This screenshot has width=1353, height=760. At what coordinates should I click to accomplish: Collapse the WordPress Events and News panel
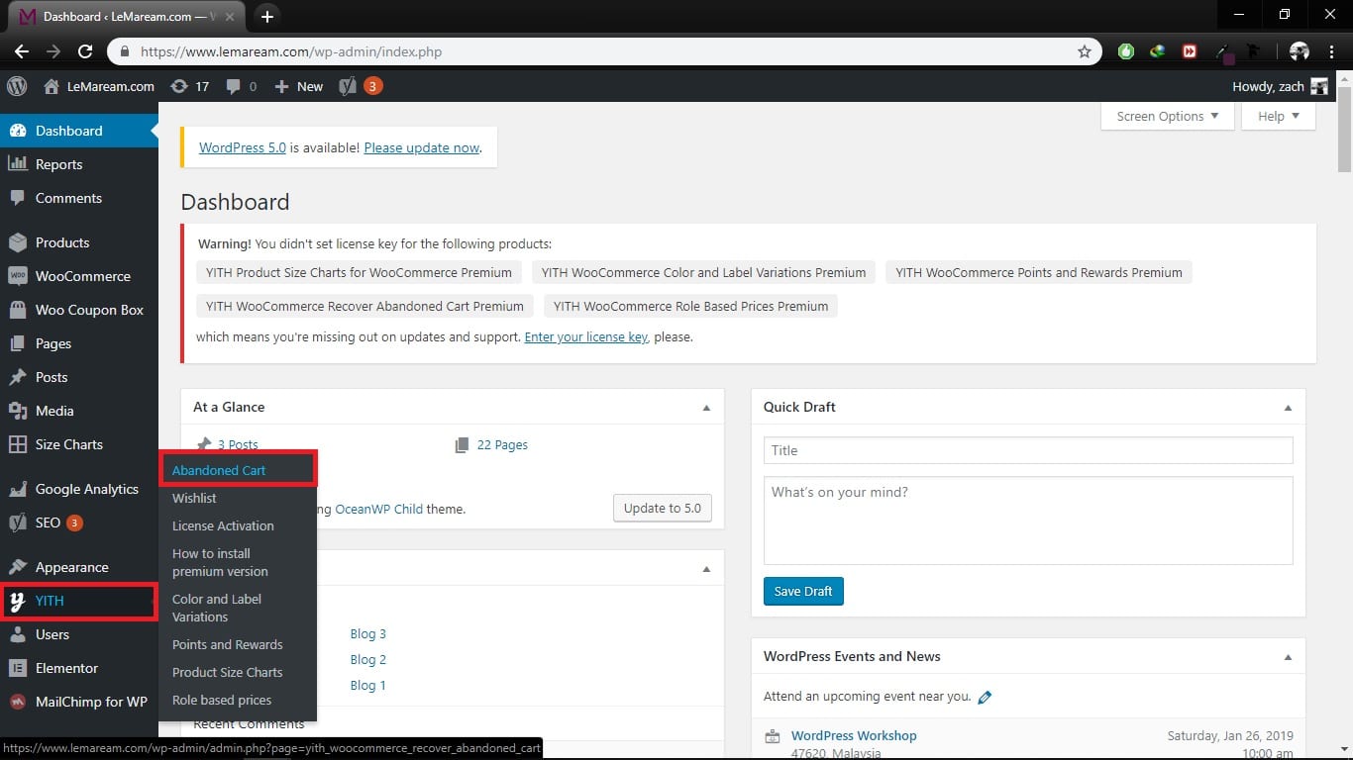(1288, 657)
